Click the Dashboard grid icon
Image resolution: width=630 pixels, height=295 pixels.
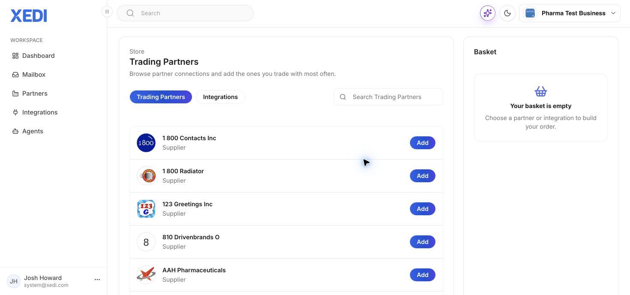[15, 56]
